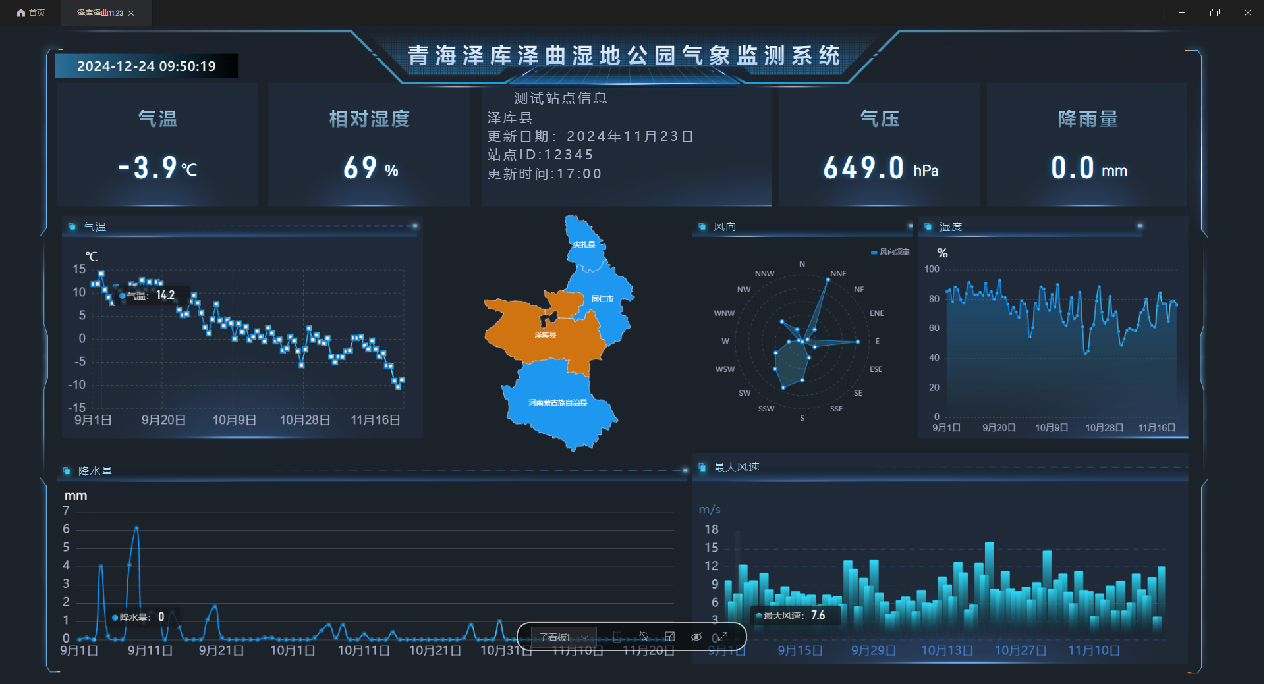
Task: Click the 湿度 panel title icon
Action: coord(928,226)
